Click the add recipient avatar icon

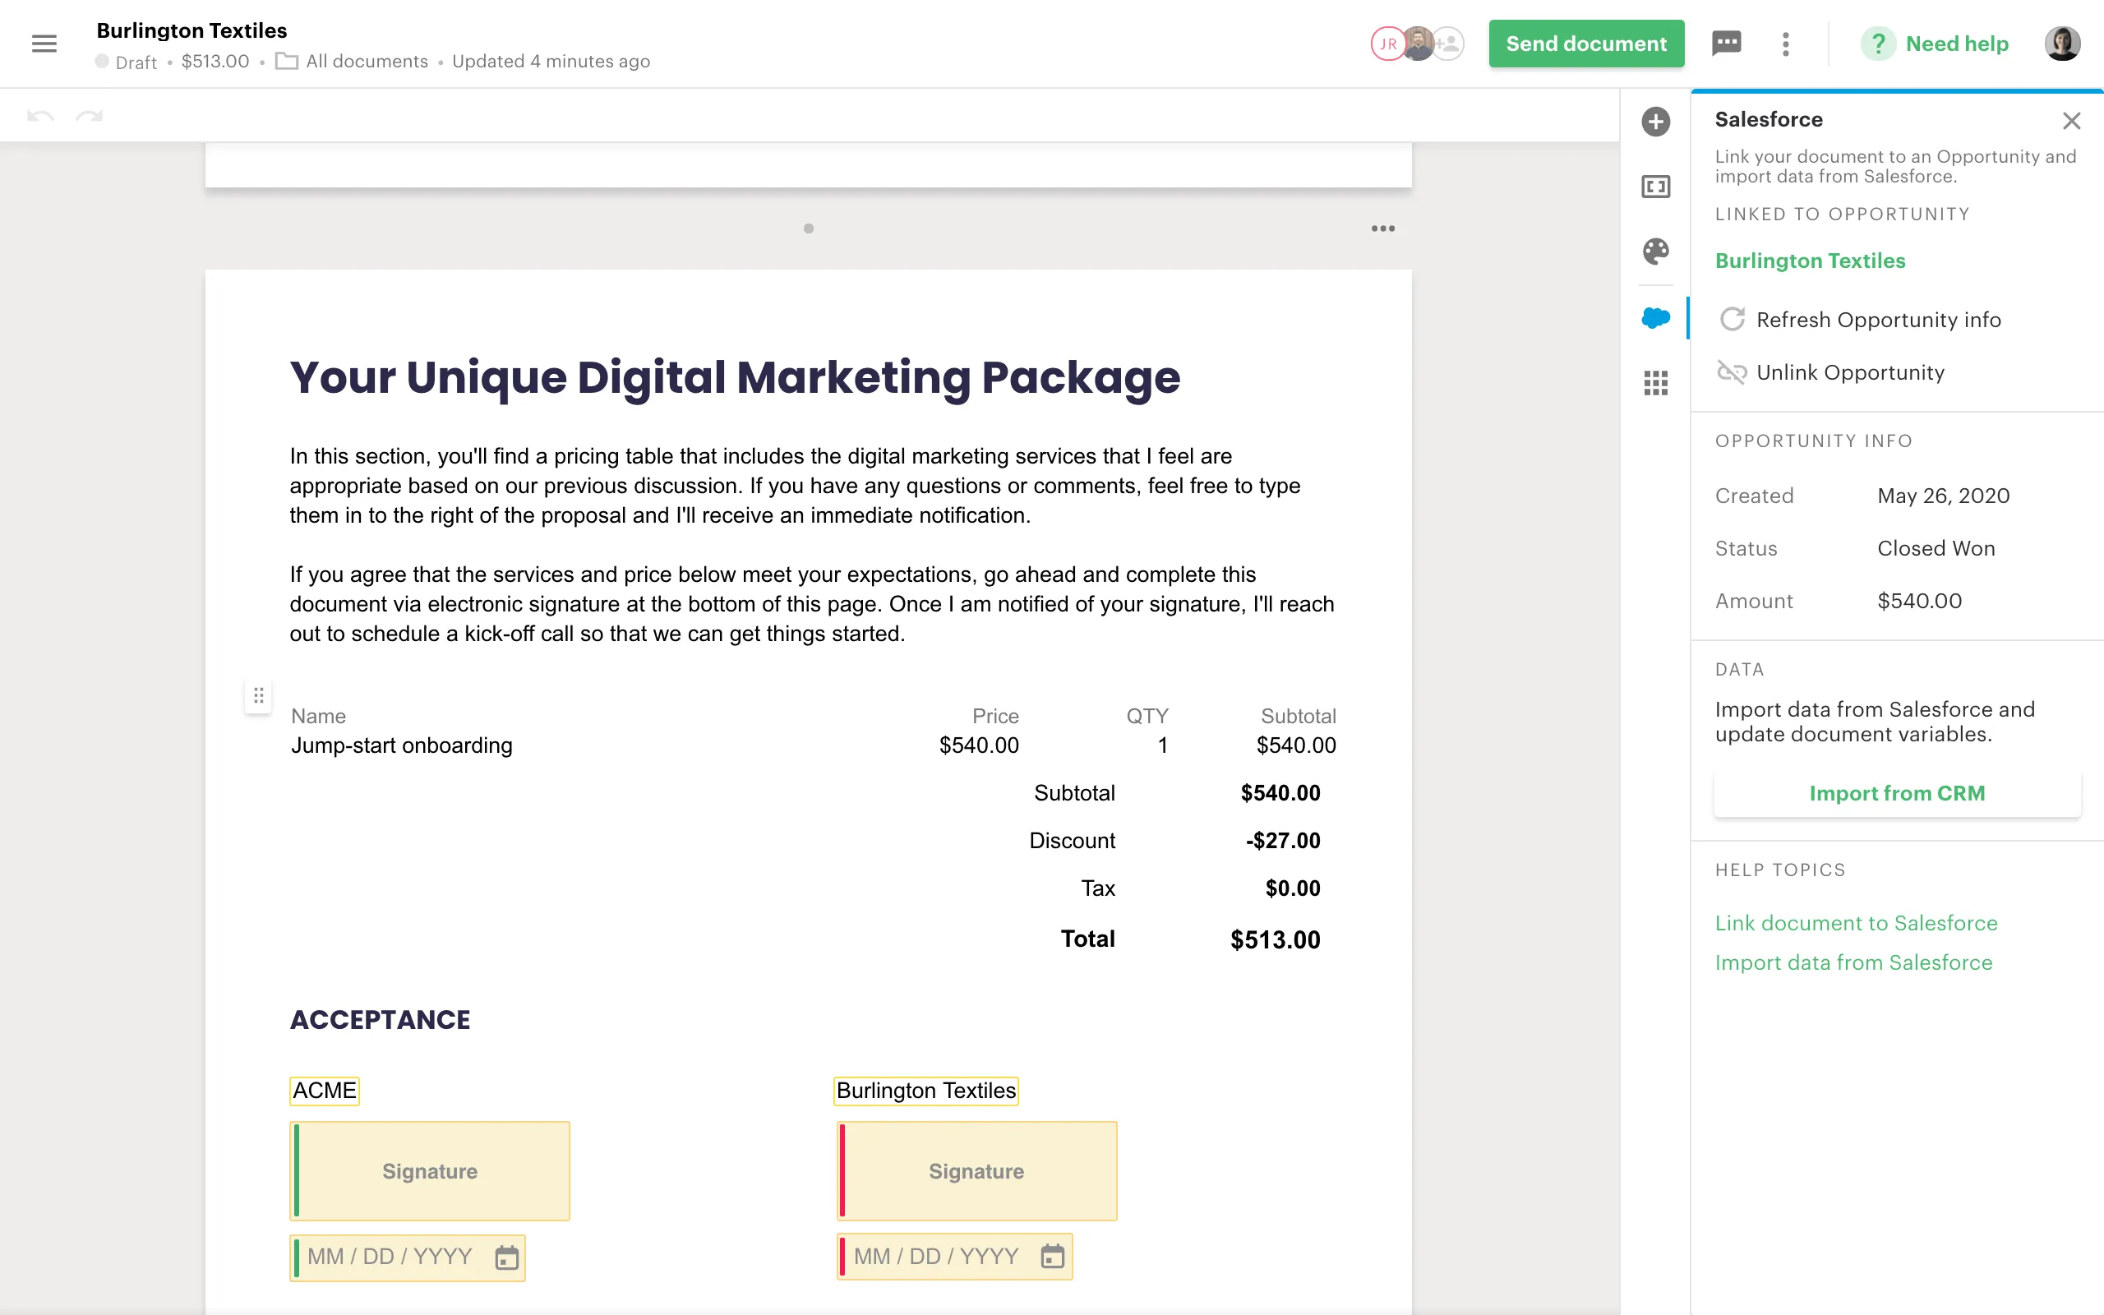coord(1448,44)
